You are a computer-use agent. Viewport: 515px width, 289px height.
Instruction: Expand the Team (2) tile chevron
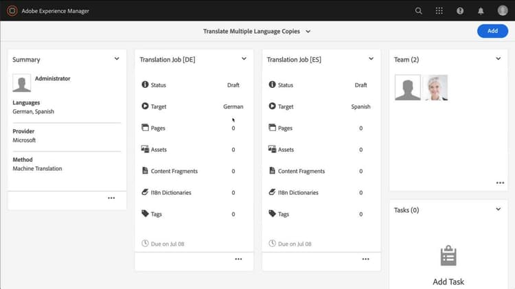tap(499, 59)
